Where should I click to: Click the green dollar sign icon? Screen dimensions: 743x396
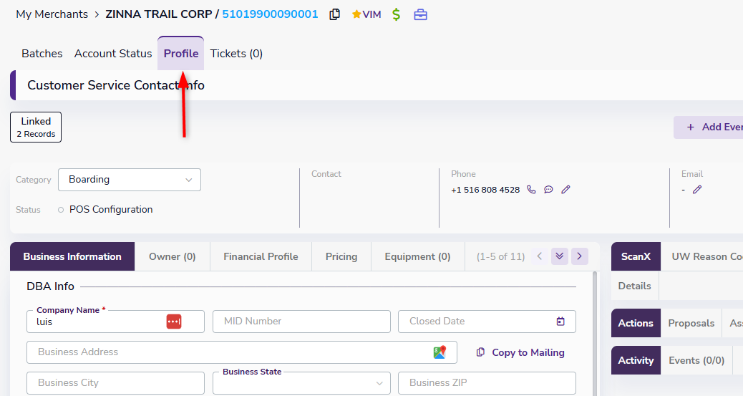coord(397,14)
